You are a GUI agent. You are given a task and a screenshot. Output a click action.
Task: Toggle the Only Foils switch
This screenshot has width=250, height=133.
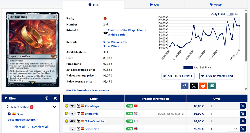230,14
